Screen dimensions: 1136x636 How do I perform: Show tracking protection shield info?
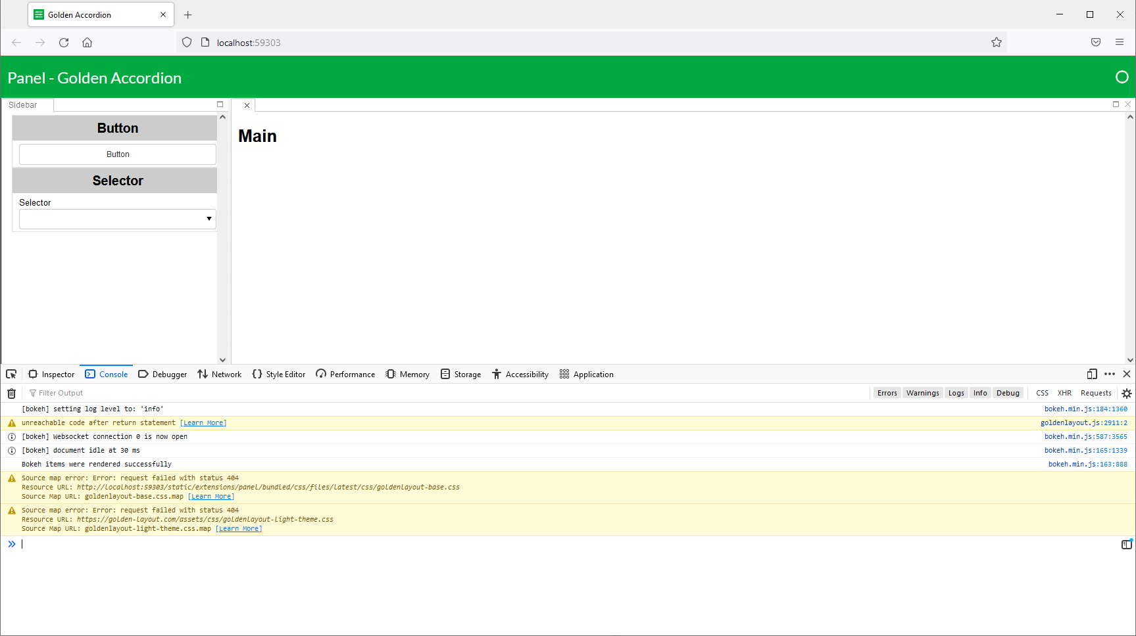pos(187,43)
